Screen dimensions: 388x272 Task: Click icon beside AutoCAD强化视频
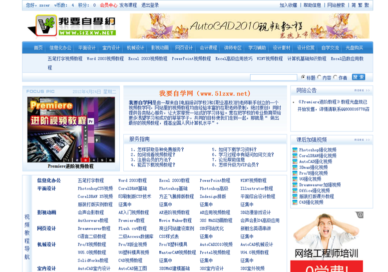pyautogui.click(x=295, y=161)
